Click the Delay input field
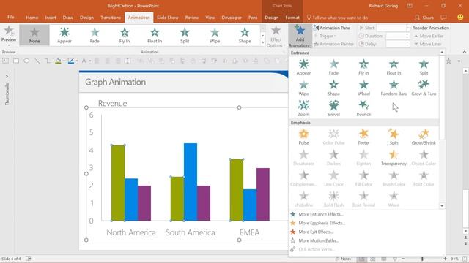Image resolution: width=469 pixels, height=263 pixels. 397,44
